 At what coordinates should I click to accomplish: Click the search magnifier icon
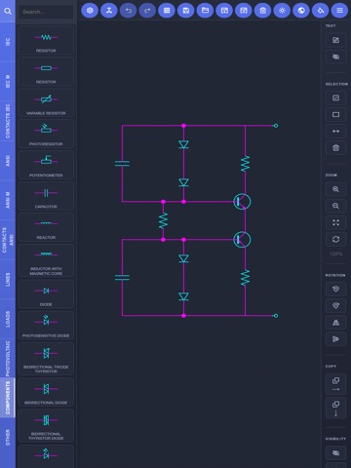click(8, 11)
